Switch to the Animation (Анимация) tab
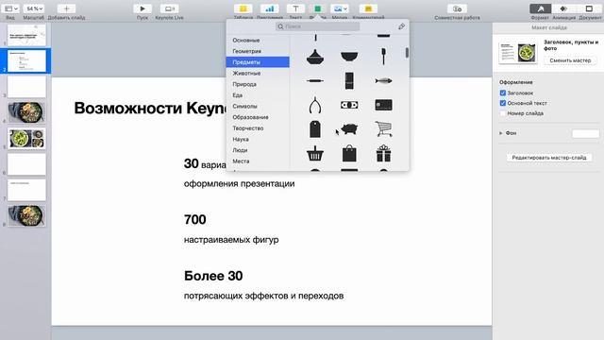 click(x=563, y=8)
